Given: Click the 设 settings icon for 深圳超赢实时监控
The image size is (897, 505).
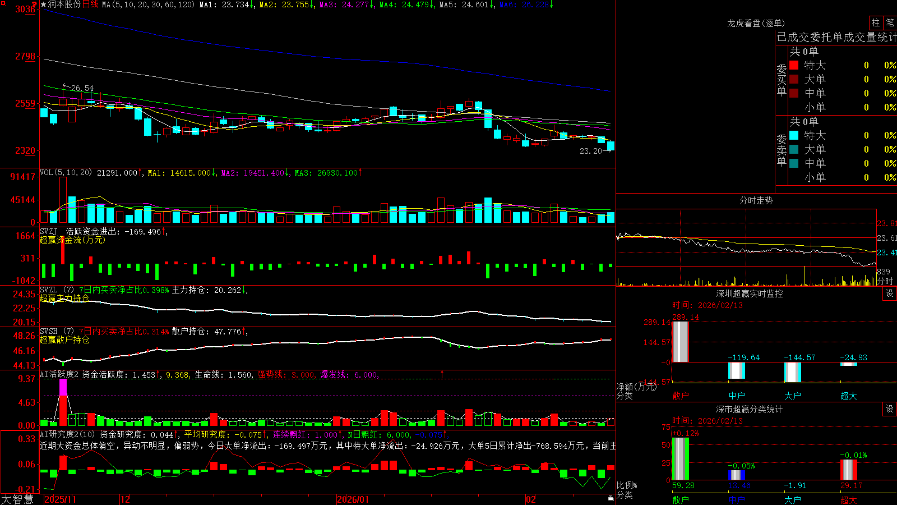Looking at the screenshot, I should point(890,293).
